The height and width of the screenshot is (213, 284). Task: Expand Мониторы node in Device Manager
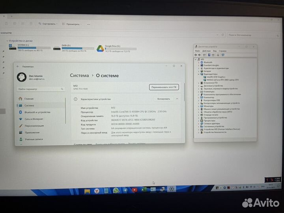(199, 106)
